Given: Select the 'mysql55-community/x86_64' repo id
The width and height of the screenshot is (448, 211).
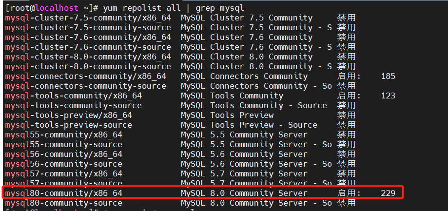Looking at the screenshot, I should pyautogui.click(x=64, y=135).
